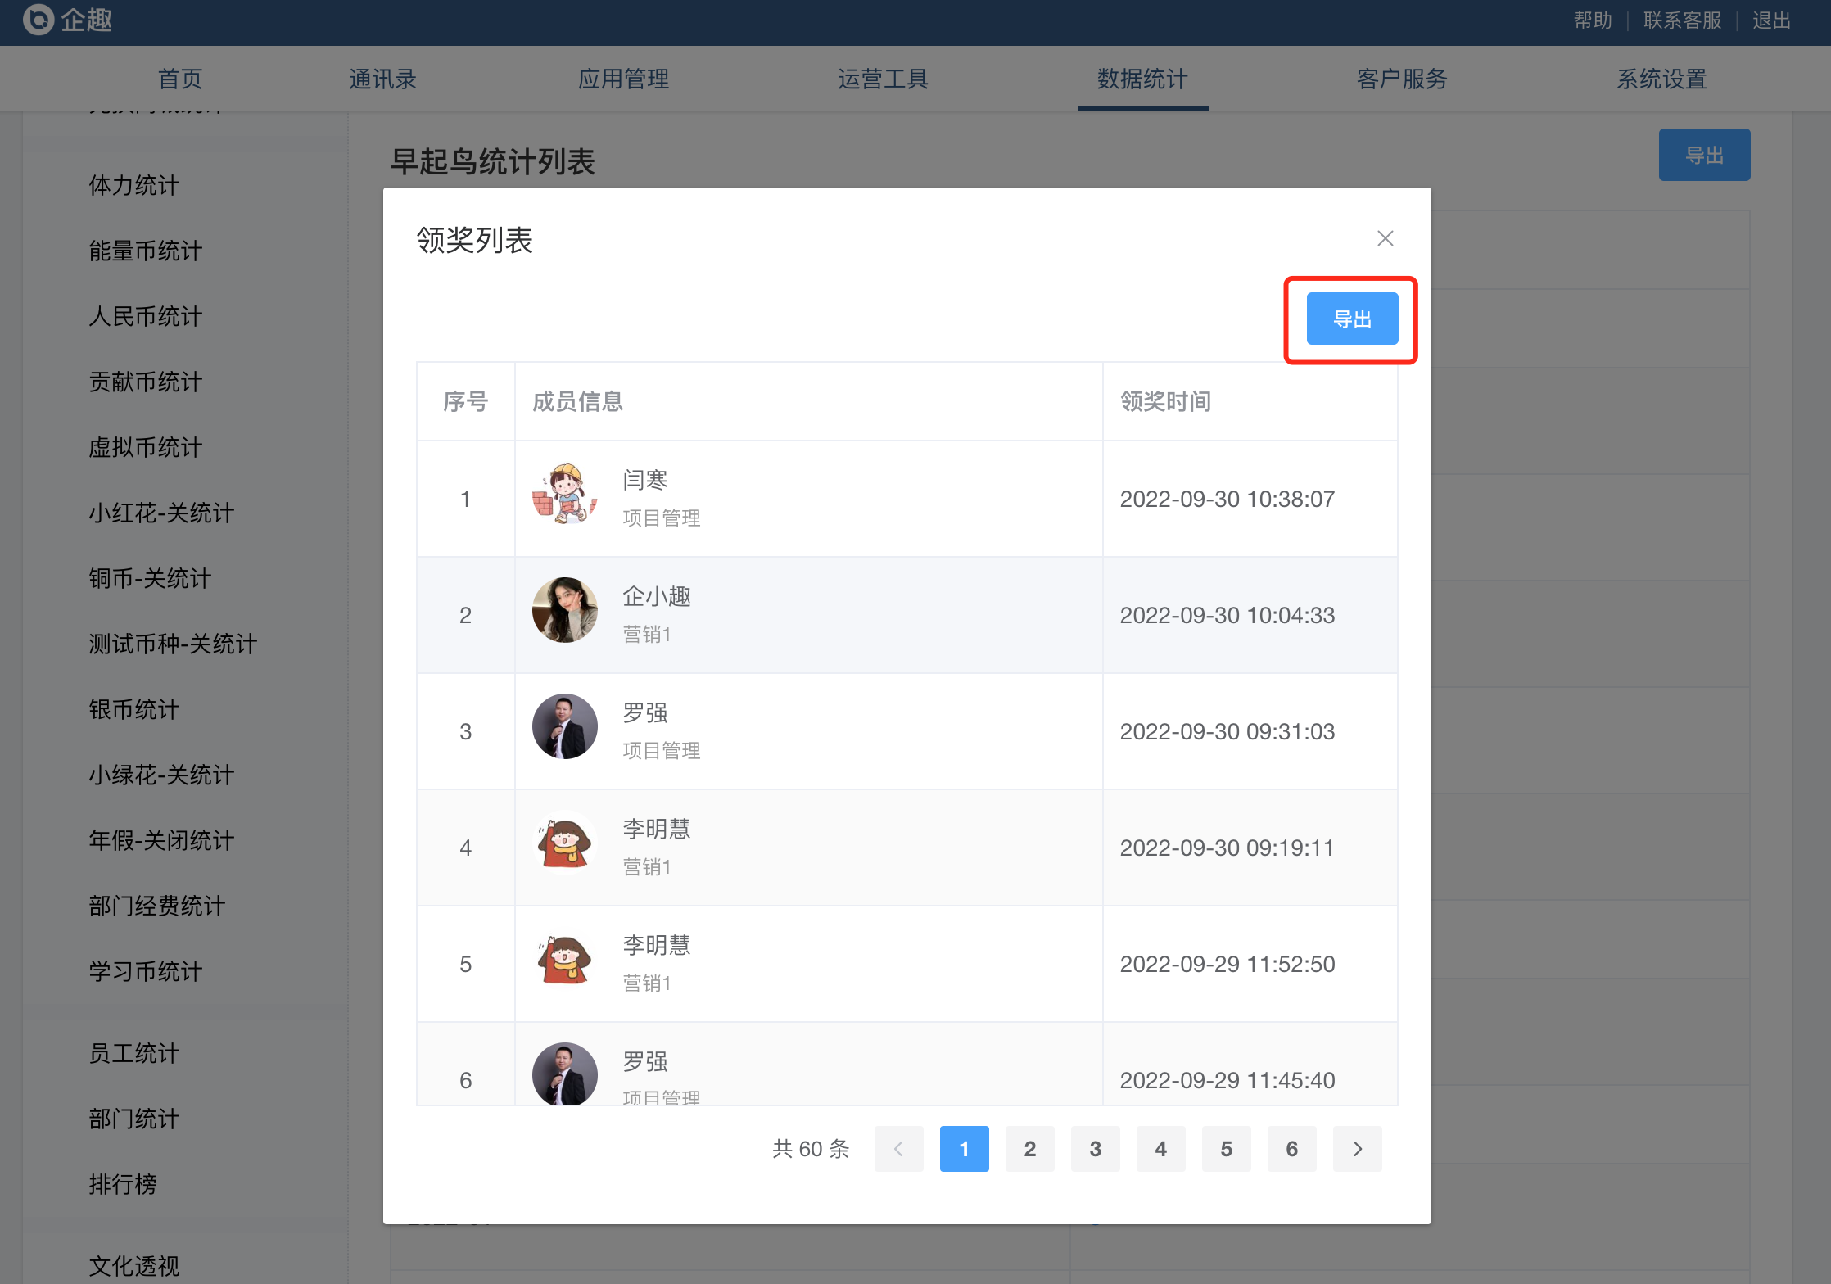
Task: Click the 企趣 logo icon
Action: point(38,20)
